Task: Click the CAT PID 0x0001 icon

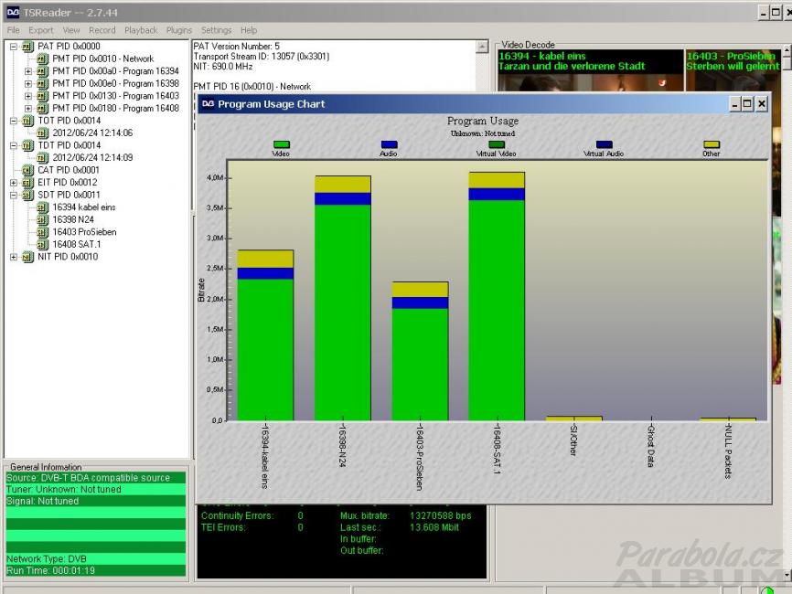Action: coord(27,170)
